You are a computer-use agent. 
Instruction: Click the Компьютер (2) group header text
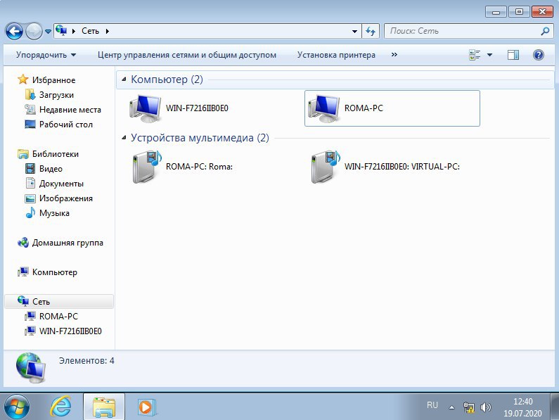click(167, 79)
